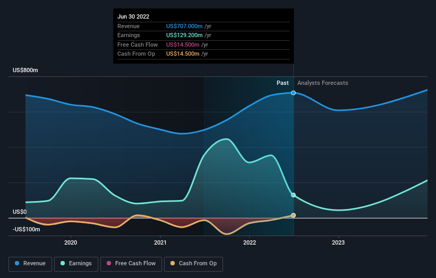Viewport: 436px width, 278px height.
Task: Click the Jun 30 2022 tooltip date
Action: tap(133, 16)
